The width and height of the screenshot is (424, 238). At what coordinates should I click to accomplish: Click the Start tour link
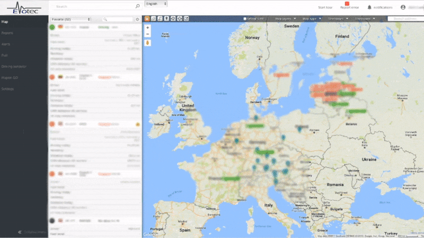325,7
